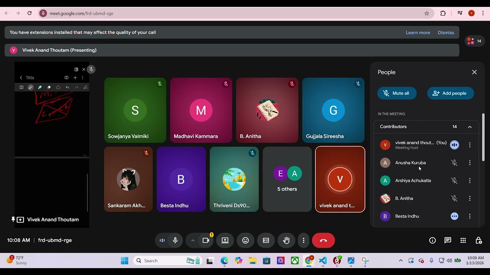Screen dimensions: 490x275
Task: Raise hand using the hand button
Action: click(x=286, y=240)
